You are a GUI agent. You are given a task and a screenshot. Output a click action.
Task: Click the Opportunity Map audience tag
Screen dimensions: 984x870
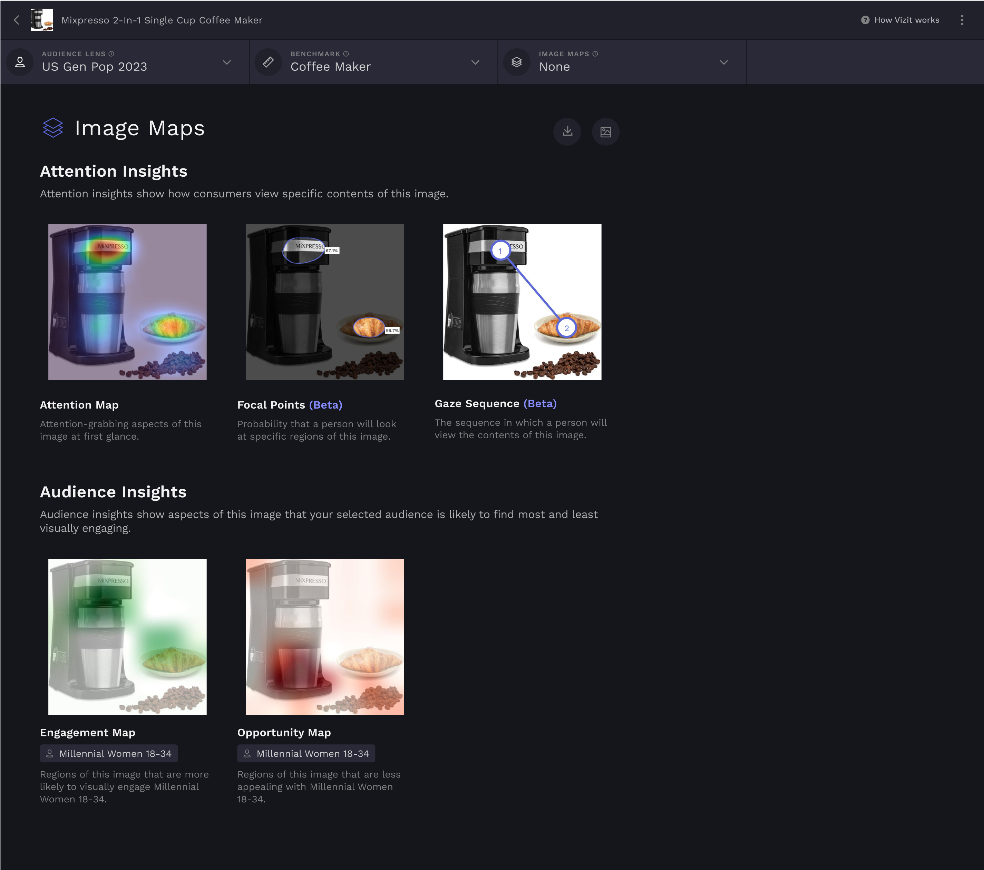[306, 753]
